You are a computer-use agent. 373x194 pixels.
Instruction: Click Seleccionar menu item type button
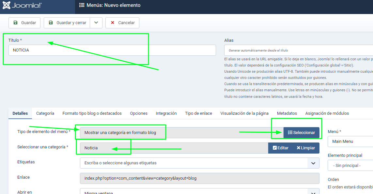(301, 133)
